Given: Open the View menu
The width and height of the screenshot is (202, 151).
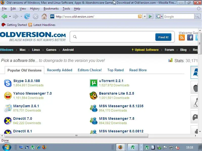Looking at the screenshot, I should click(23, 9).
